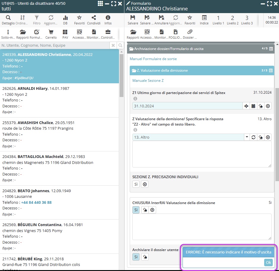Switch to Livello 2 view
279x271 pixels.
pyautogui.click(x=232, y=20)
